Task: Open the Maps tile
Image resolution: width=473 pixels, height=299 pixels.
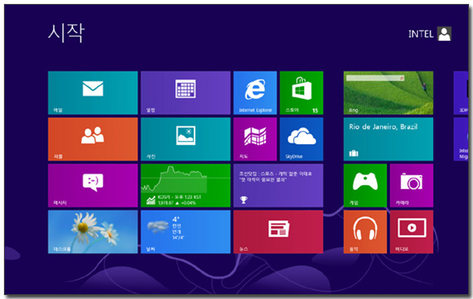Action: pos(255,139)
